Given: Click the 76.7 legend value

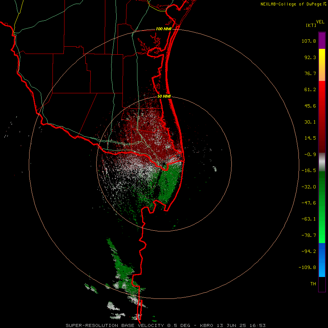Looking at the screenshot, I should 310,73.
